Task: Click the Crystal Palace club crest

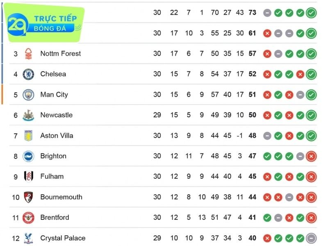Action: (x=28, y=238)
